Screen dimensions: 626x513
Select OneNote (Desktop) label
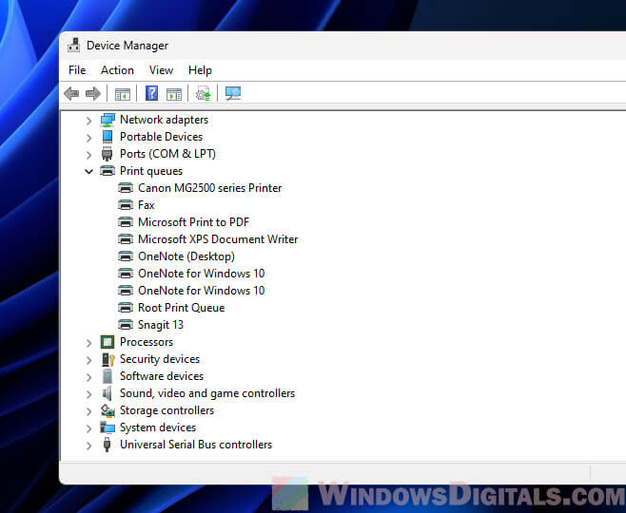coord(186,256)
